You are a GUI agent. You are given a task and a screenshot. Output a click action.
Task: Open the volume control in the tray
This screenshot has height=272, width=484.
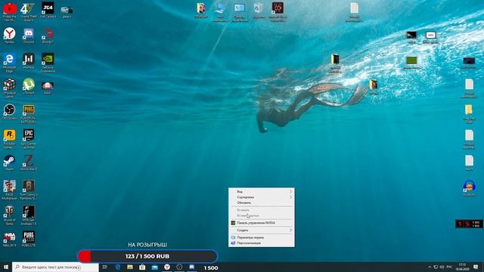(442, 267)
